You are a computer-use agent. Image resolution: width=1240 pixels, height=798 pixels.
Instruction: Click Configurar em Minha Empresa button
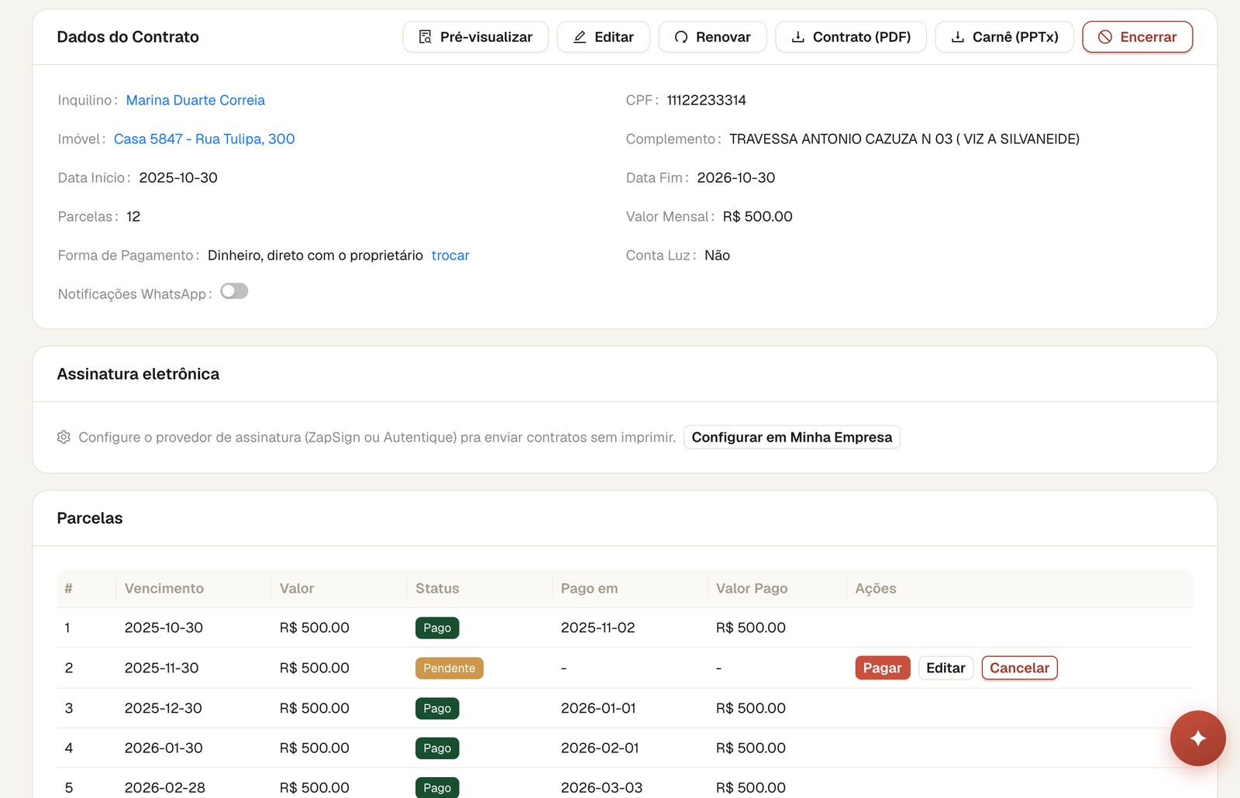pyautogui.click(x=791, y=437)
